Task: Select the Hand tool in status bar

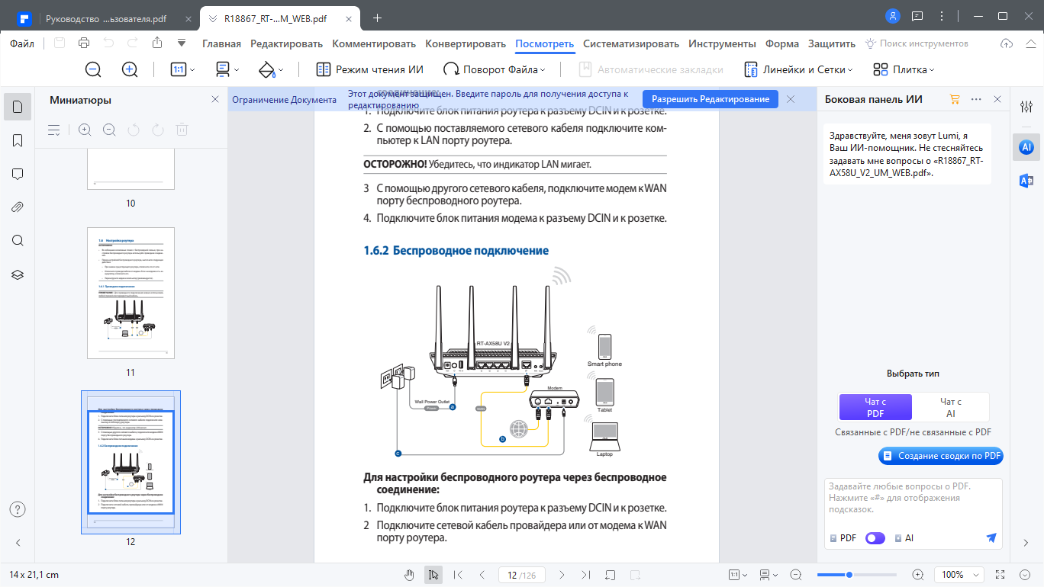Action: [x=409, y=575]
